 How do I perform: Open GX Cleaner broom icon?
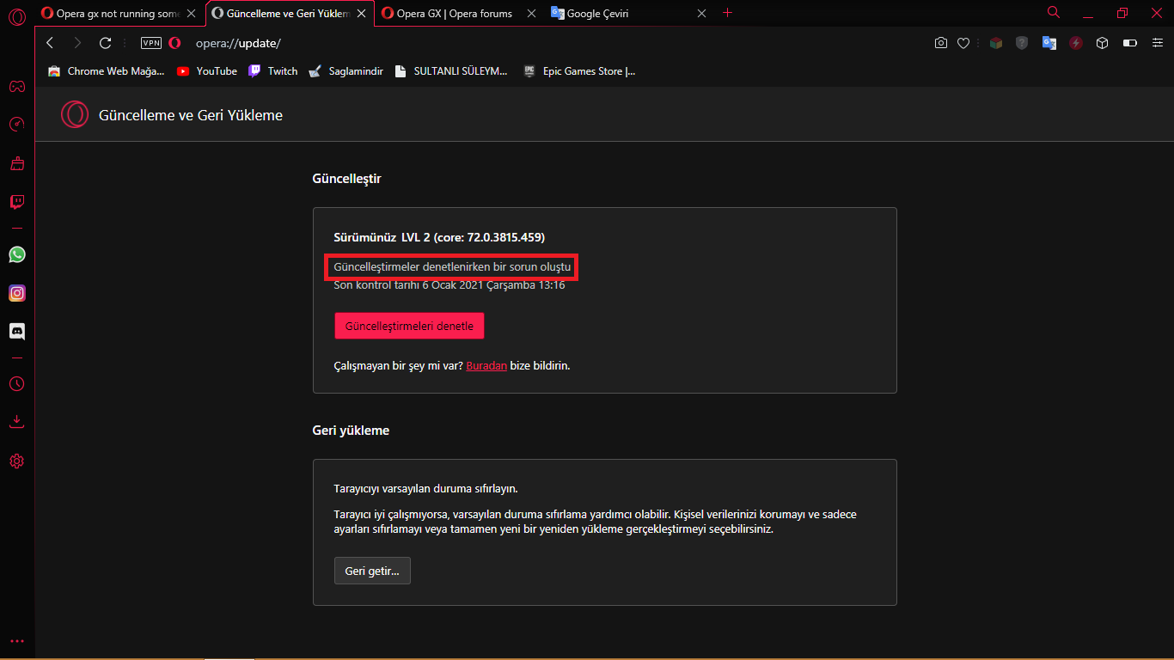pyautogui.click(x=16, y=163)
